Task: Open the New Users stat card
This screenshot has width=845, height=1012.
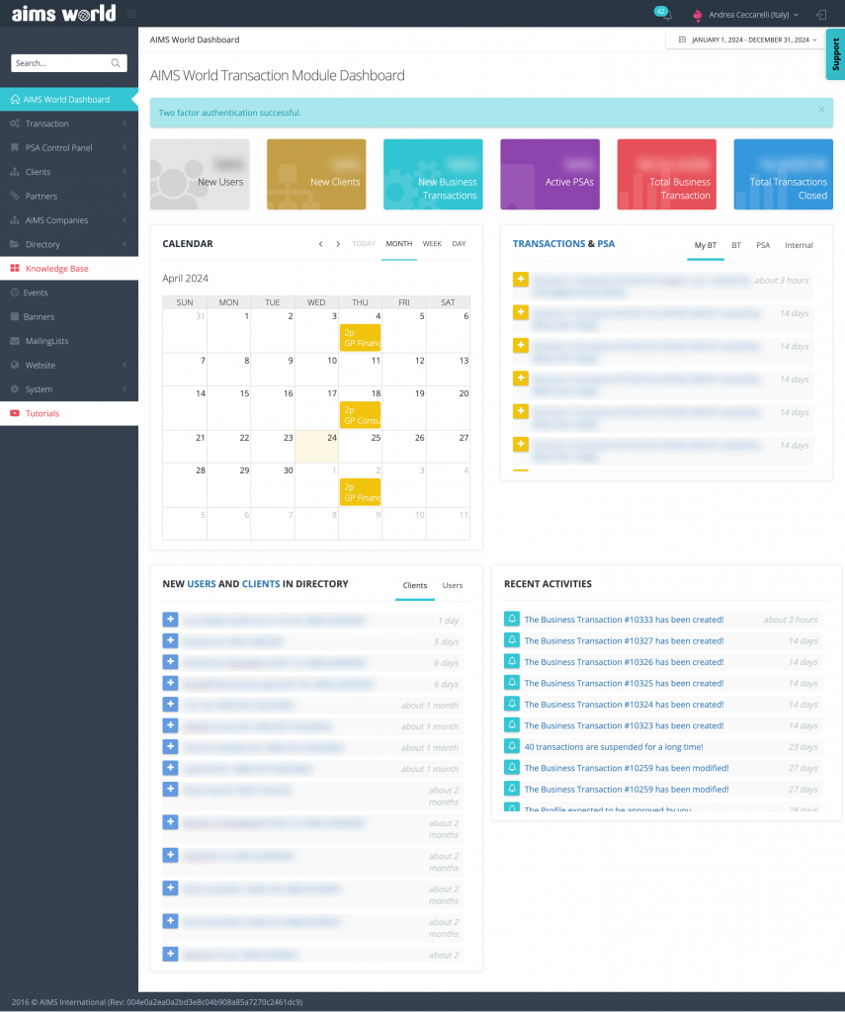Action: click(200, 174)
